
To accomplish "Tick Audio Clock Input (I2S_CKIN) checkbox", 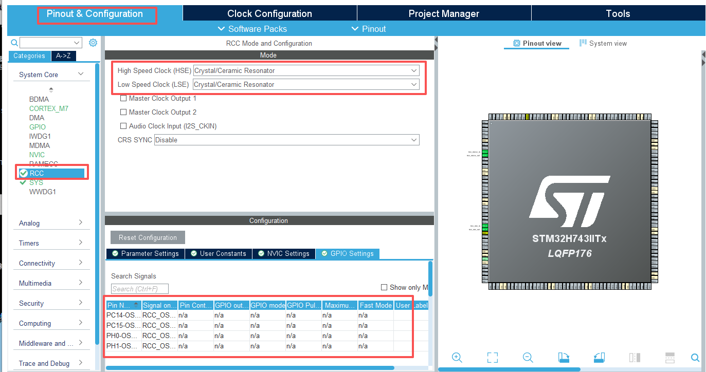I will click(123, 126).
